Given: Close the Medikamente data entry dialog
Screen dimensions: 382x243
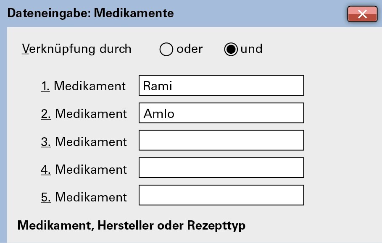Looking at the screenshot, I should (x=362, y=14).
